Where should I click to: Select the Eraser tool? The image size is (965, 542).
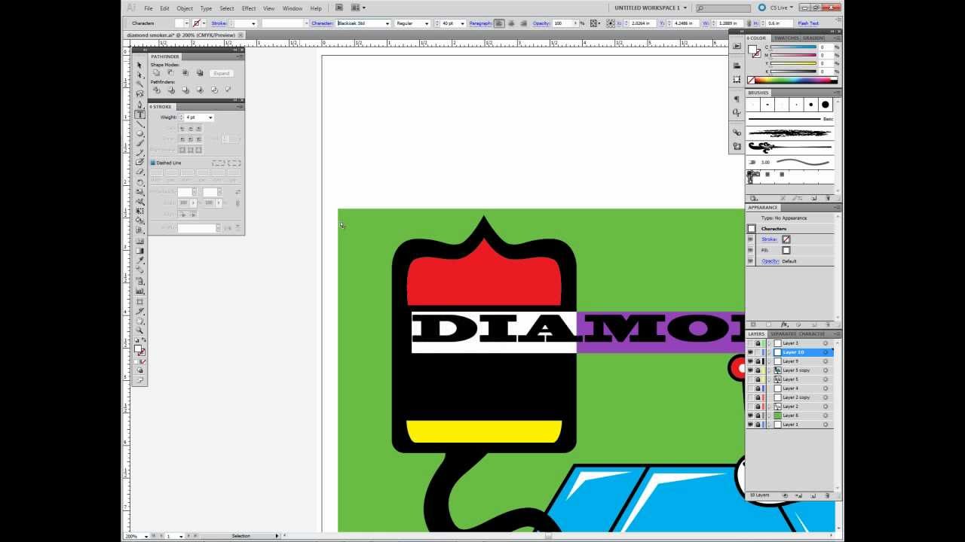(139, 172)
